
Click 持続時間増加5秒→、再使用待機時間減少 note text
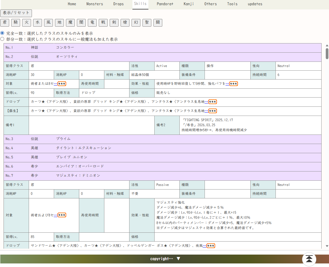(x=214, y=130)
